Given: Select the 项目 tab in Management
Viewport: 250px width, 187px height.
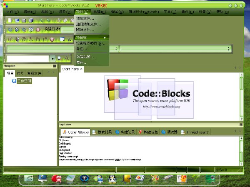Looking at the screenshot, I should pos(10,73).
